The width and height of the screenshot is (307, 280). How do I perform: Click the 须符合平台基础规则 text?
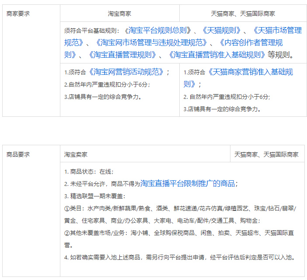pos(92,31)
